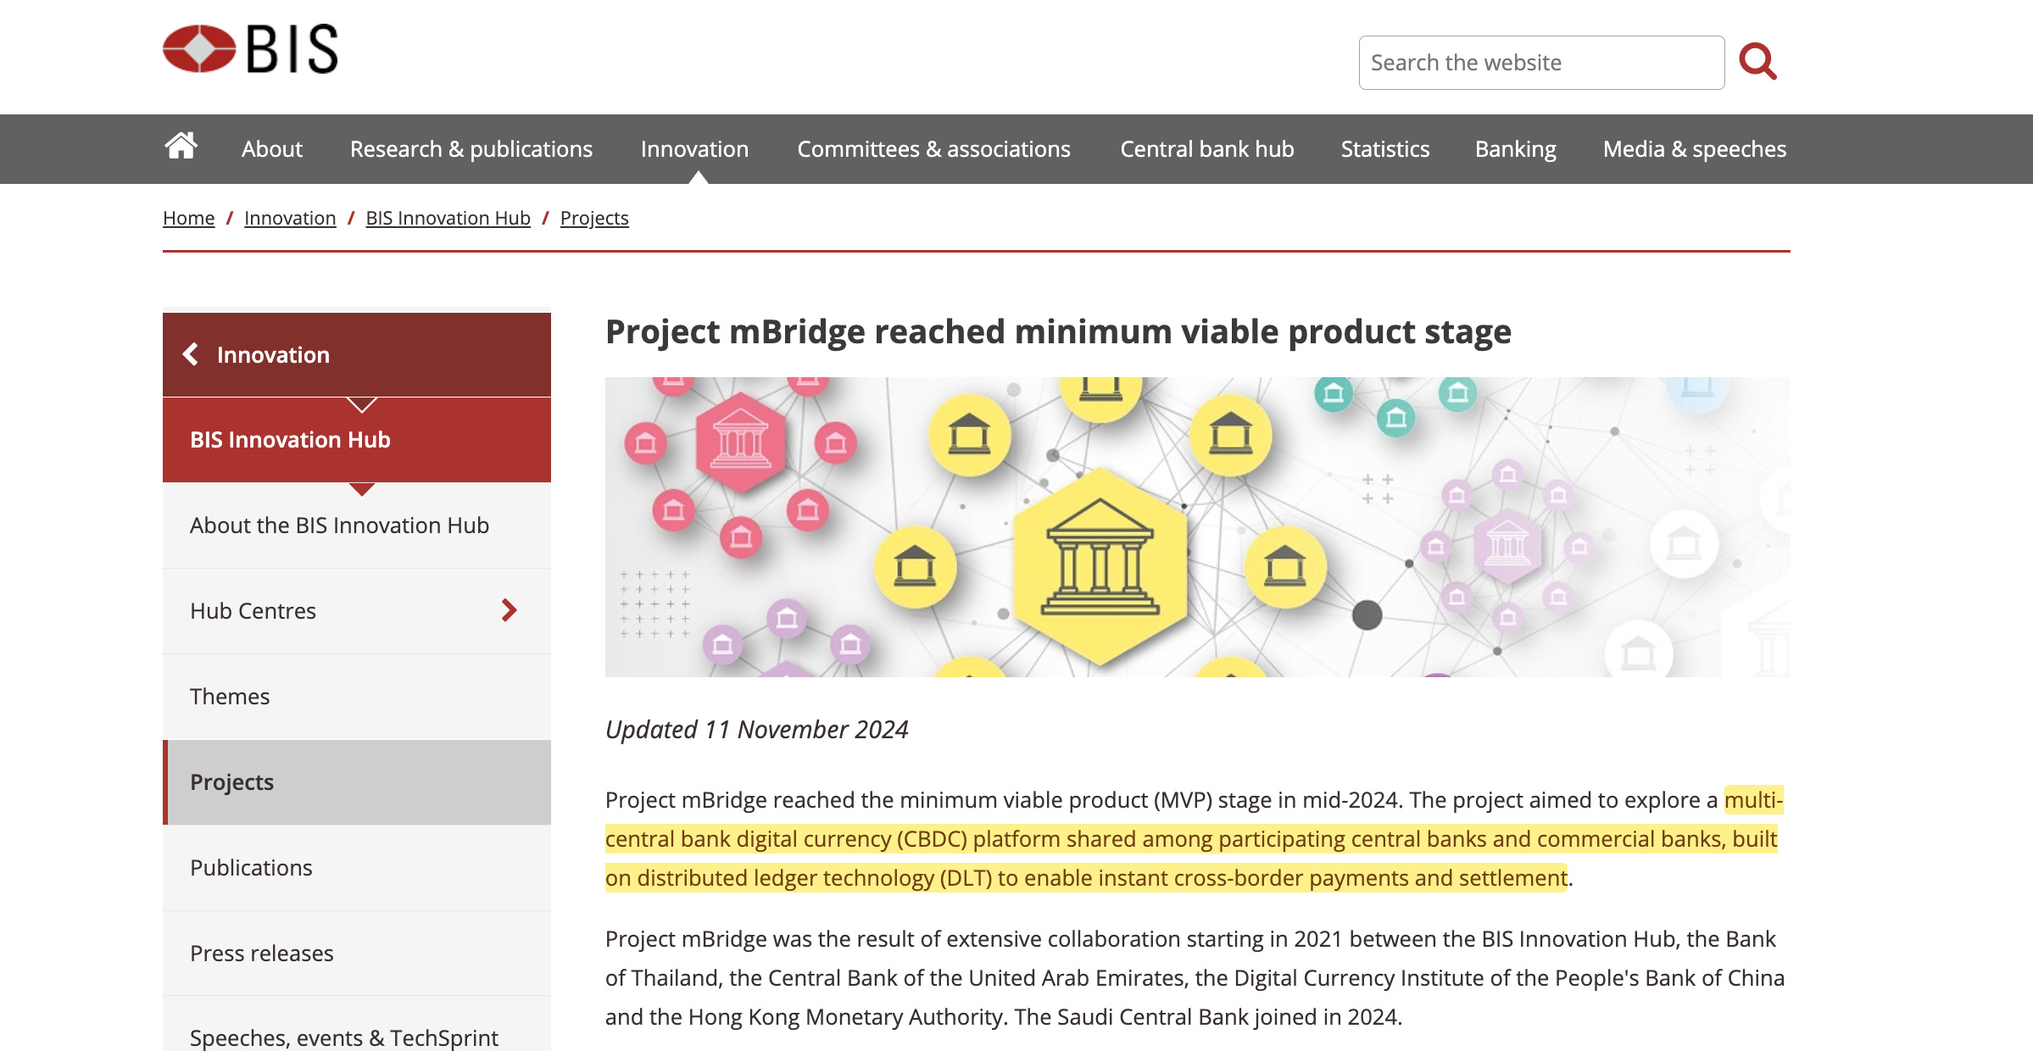
Task: Open Research & publications menu
Action: pyautogui.click(x=471, y=149)
